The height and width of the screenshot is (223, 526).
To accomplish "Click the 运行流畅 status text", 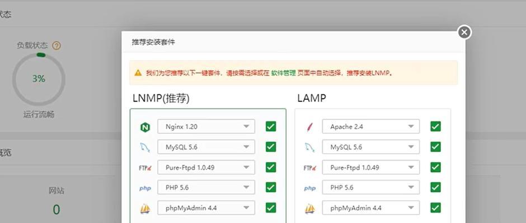I will pyautogui.click(x=39, y=115).
